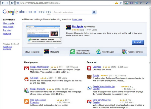Click the Learn more link
151x109 pixels.
77,19
